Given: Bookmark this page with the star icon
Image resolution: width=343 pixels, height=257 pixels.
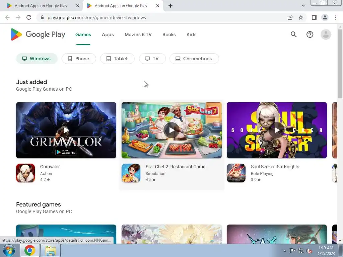Looking at the screenshot, I should coord(301,17).
